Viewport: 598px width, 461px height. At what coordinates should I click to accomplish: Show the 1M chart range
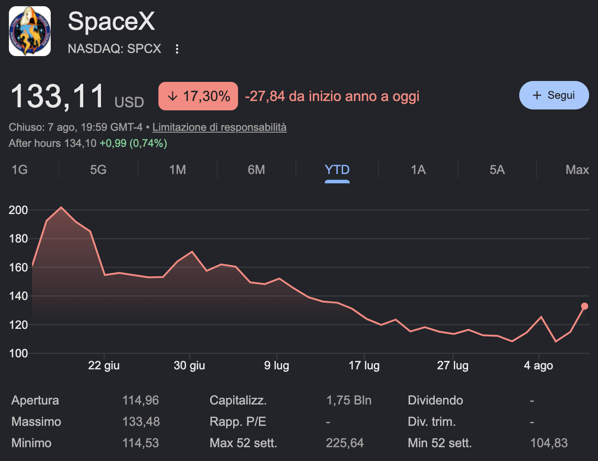178,170
